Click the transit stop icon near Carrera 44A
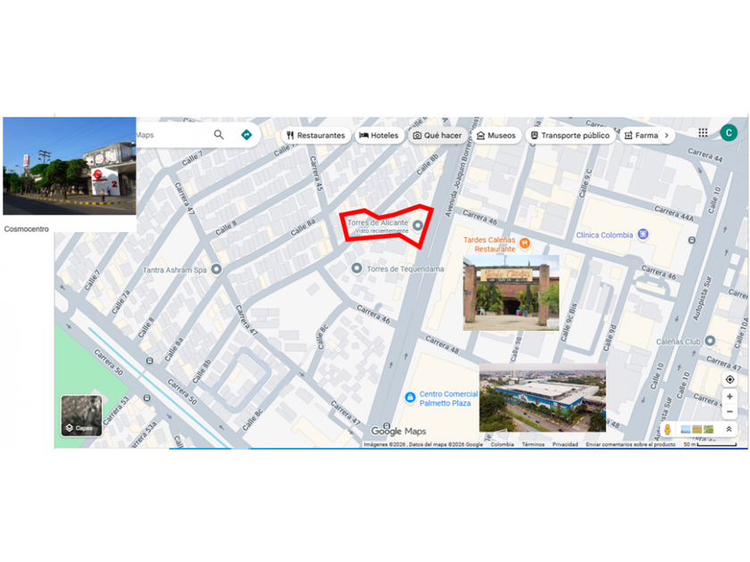This screenshot has width=750, height=562. click(x=692, y=239)
